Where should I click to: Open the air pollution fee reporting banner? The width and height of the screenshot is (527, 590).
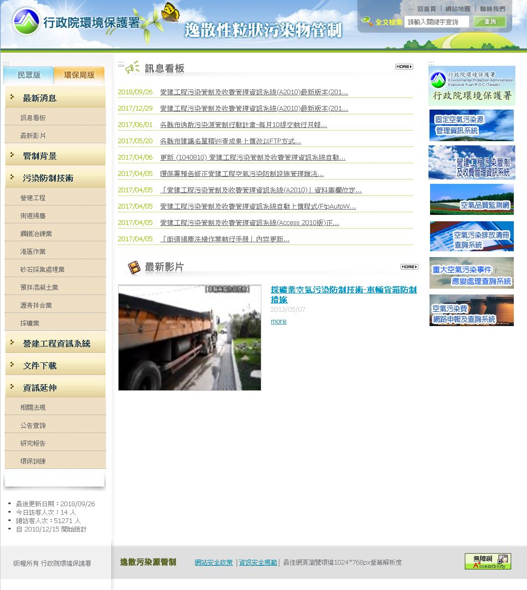471,310
